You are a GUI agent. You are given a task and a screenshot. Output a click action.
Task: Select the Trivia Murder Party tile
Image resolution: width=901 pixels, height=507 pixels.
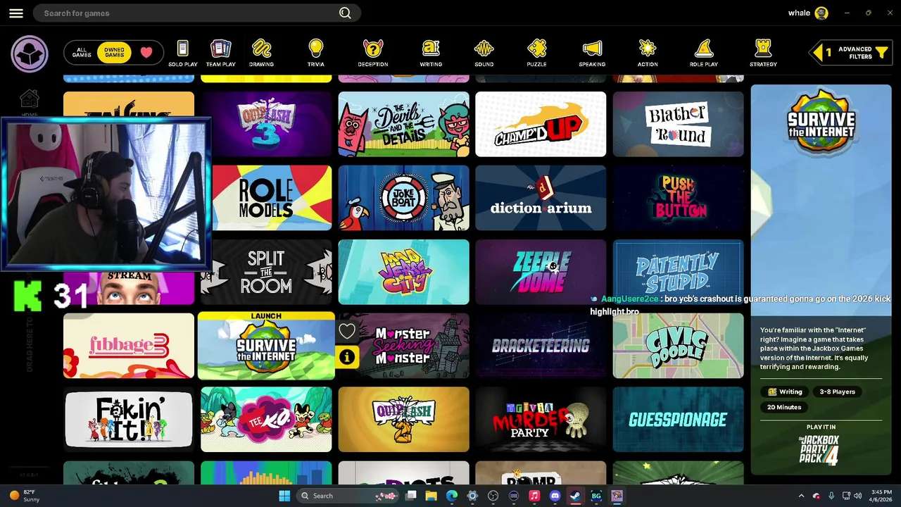541,420
